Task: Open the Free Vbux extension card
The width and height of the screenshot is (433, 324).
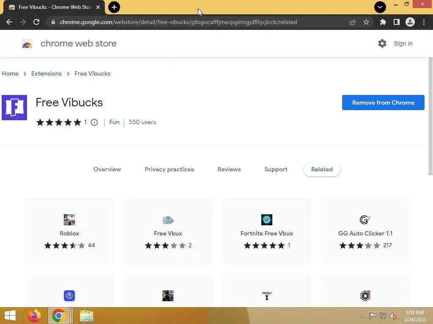Action: pos(168,231)
